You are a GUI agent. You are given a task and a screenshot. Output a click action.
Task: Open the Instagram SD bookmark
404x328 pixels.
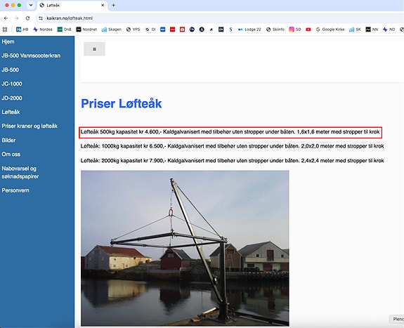pos(295,29)
